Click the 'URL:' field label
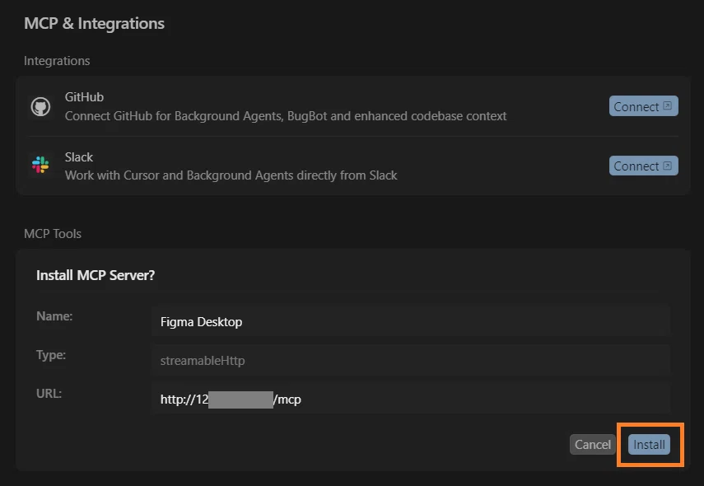The image size is (704, 486). coord(49,394)
